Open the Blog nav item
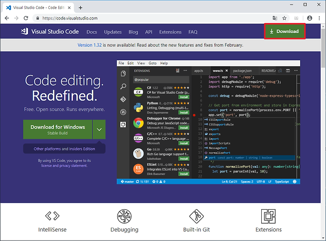Image resolution: width=326 pixels, height=241 pixels. (133, 32)
